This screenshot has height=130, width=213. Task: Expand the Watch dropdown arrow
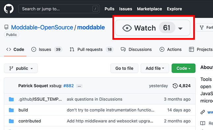180,29
